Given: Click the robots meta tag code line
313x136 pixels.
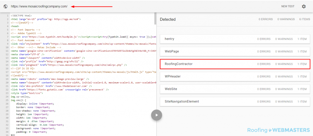Looking at the screenshot, I should tap(50, 79).
